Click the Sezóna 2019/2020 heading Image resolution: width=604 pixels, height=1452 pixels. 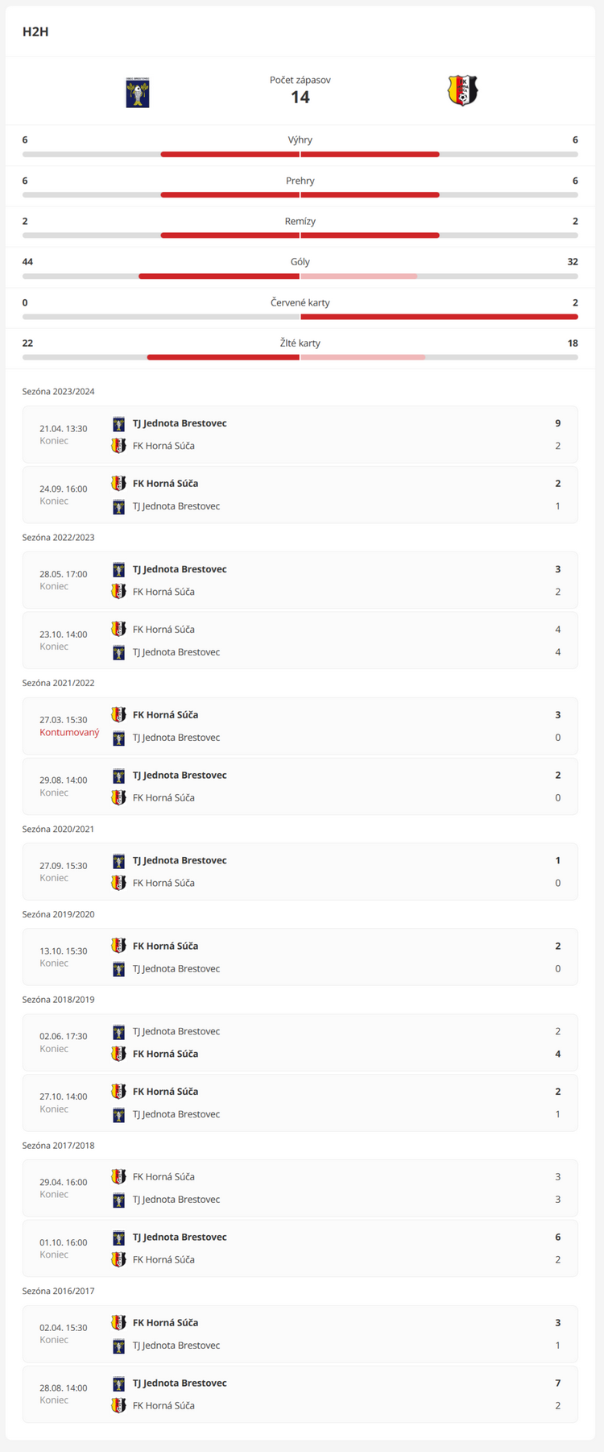(x=59, y=914)
